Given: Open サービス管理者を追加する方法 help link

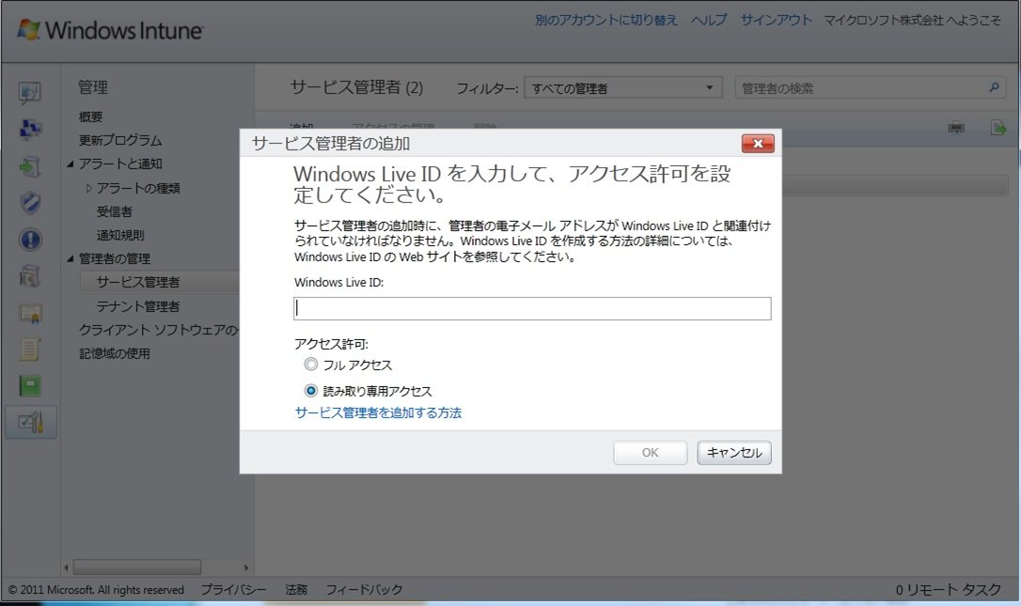Looking at the screenshot, I should pos(378,412).
